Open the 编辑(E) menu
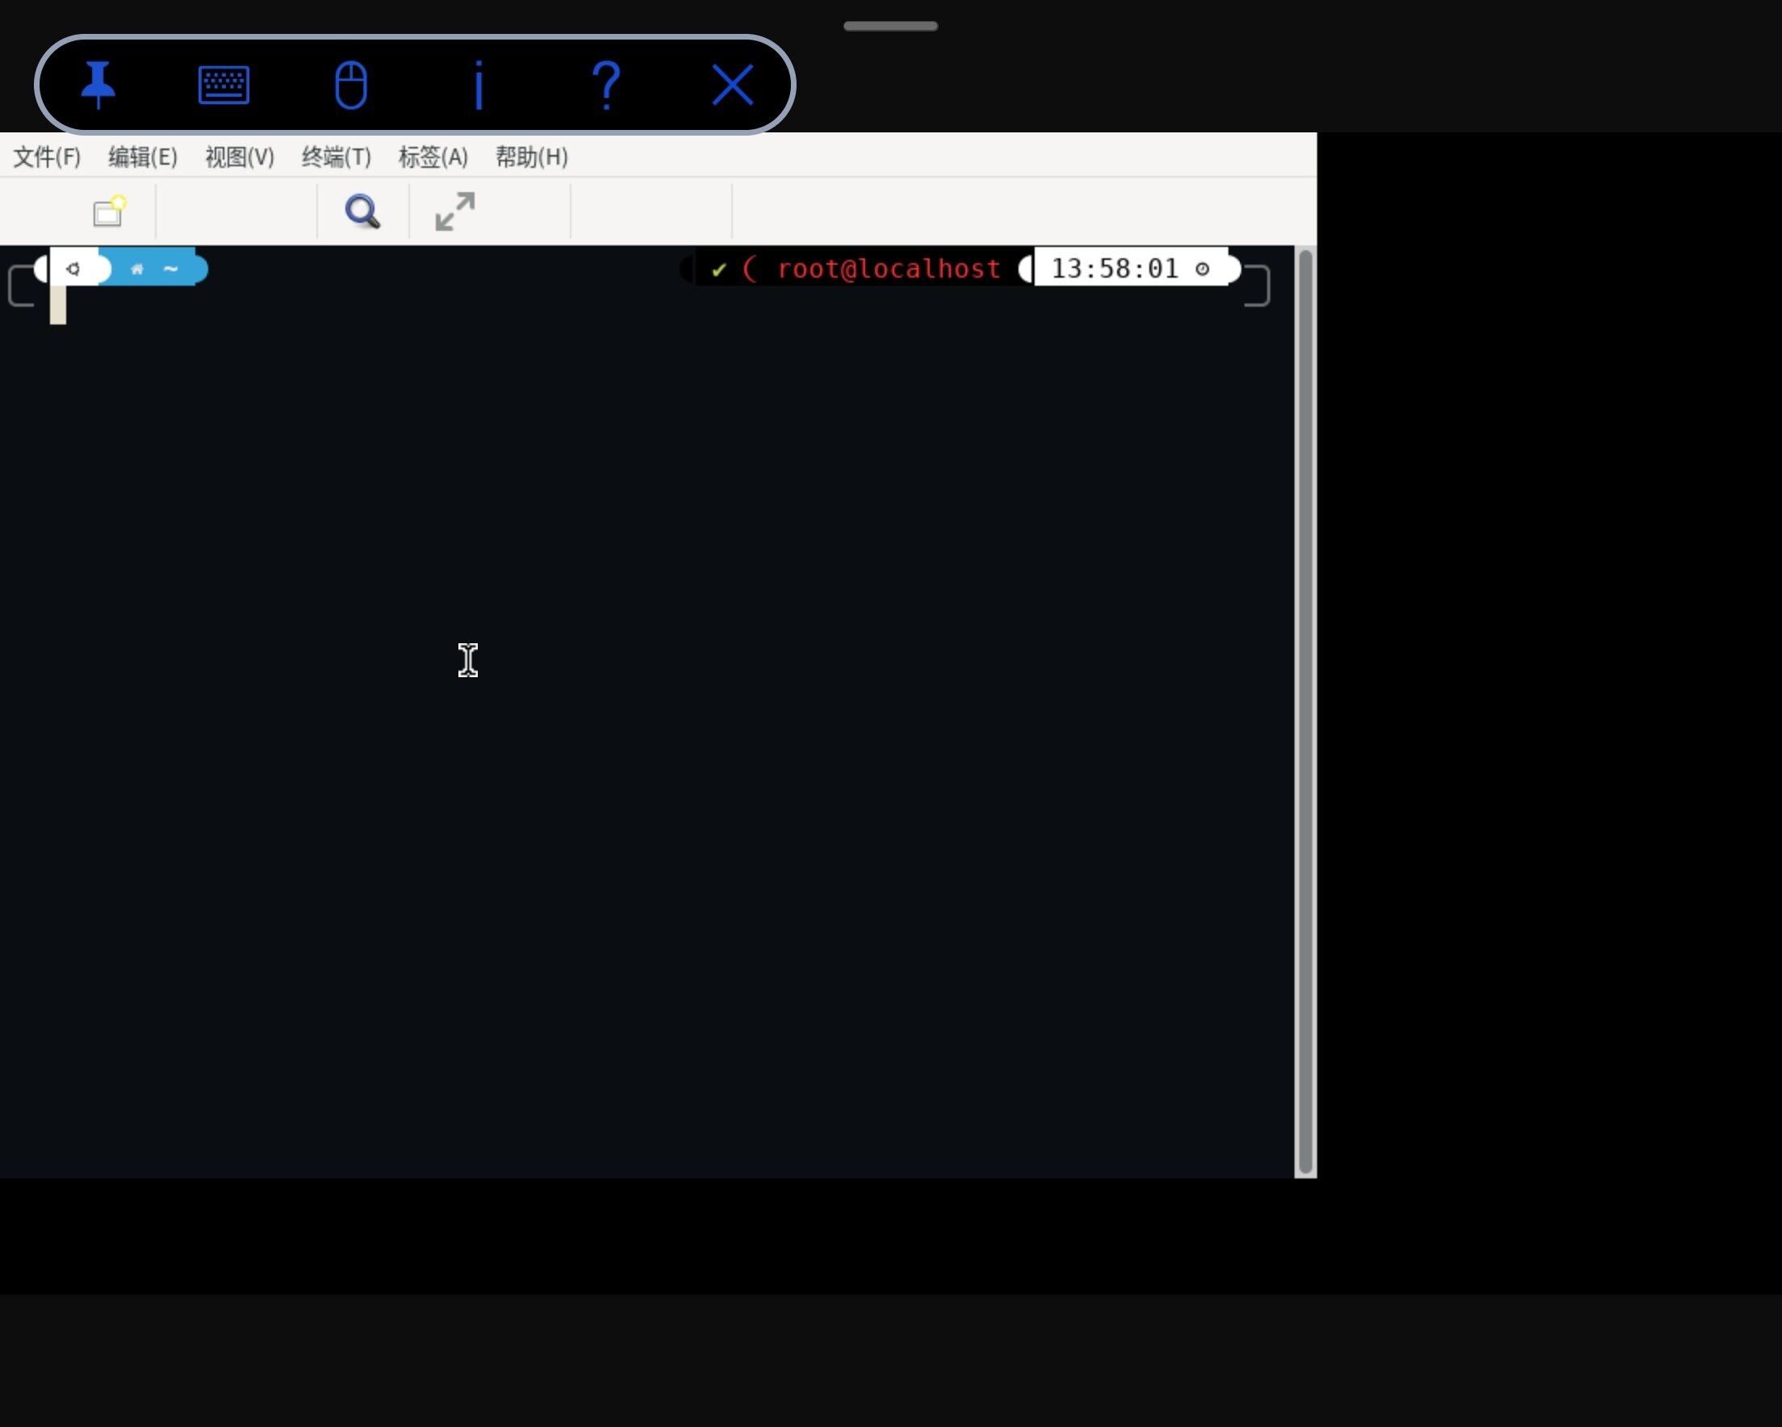This screenshot has width=1782, height=1427. [143, 157]
